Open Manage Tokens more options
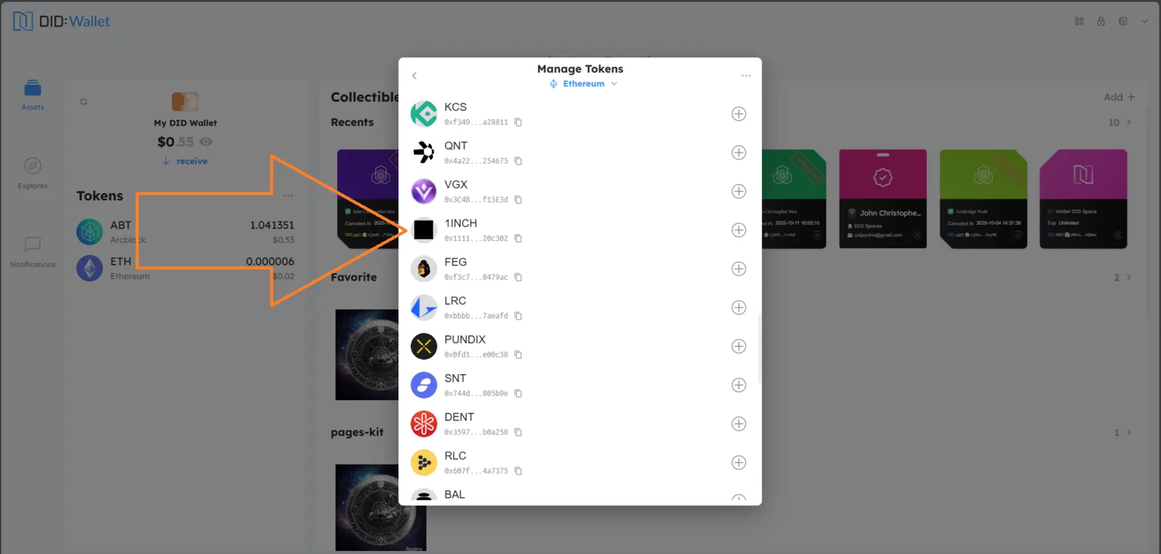 746,75
